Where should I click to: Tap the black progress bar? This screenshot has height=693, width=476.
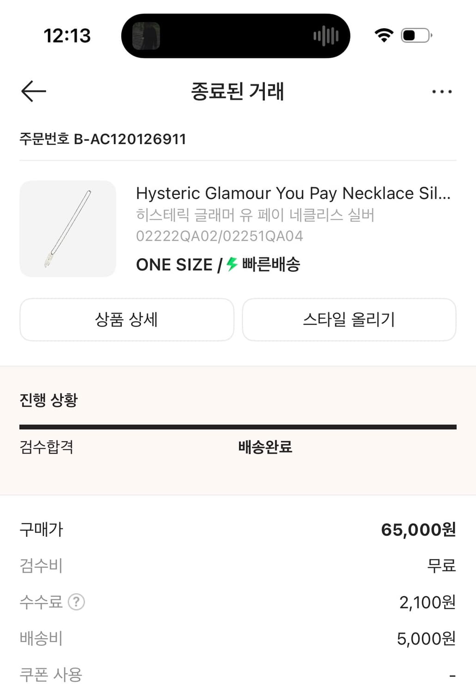[238, 427]
